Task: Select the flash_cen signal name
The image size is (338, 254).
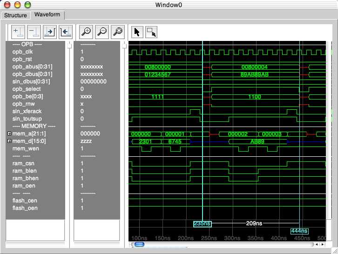Action: pyautogui.click(x=25, y=201)
